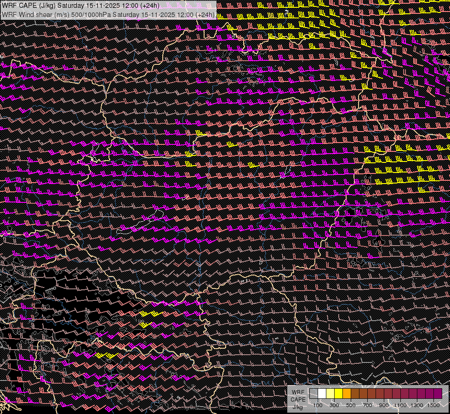Viewport: 450px width, 414px height.
Task: Click the white swatch in the CAPE legend
Action: (322, 393)
